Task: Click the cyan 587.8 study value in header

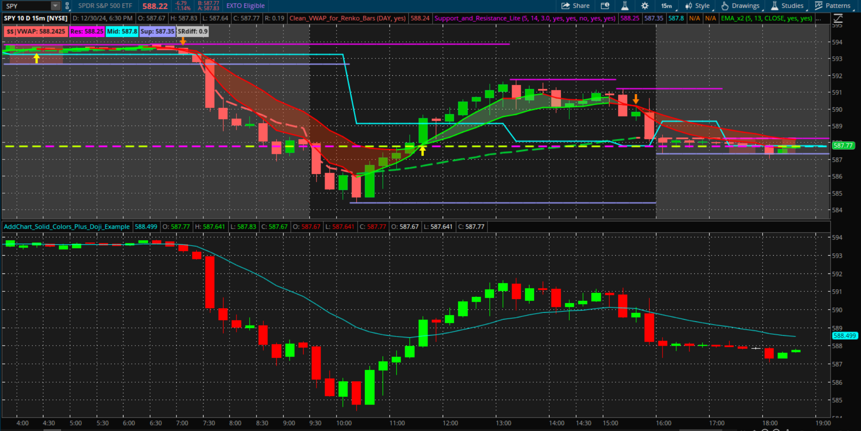Action: coord(676,18)
